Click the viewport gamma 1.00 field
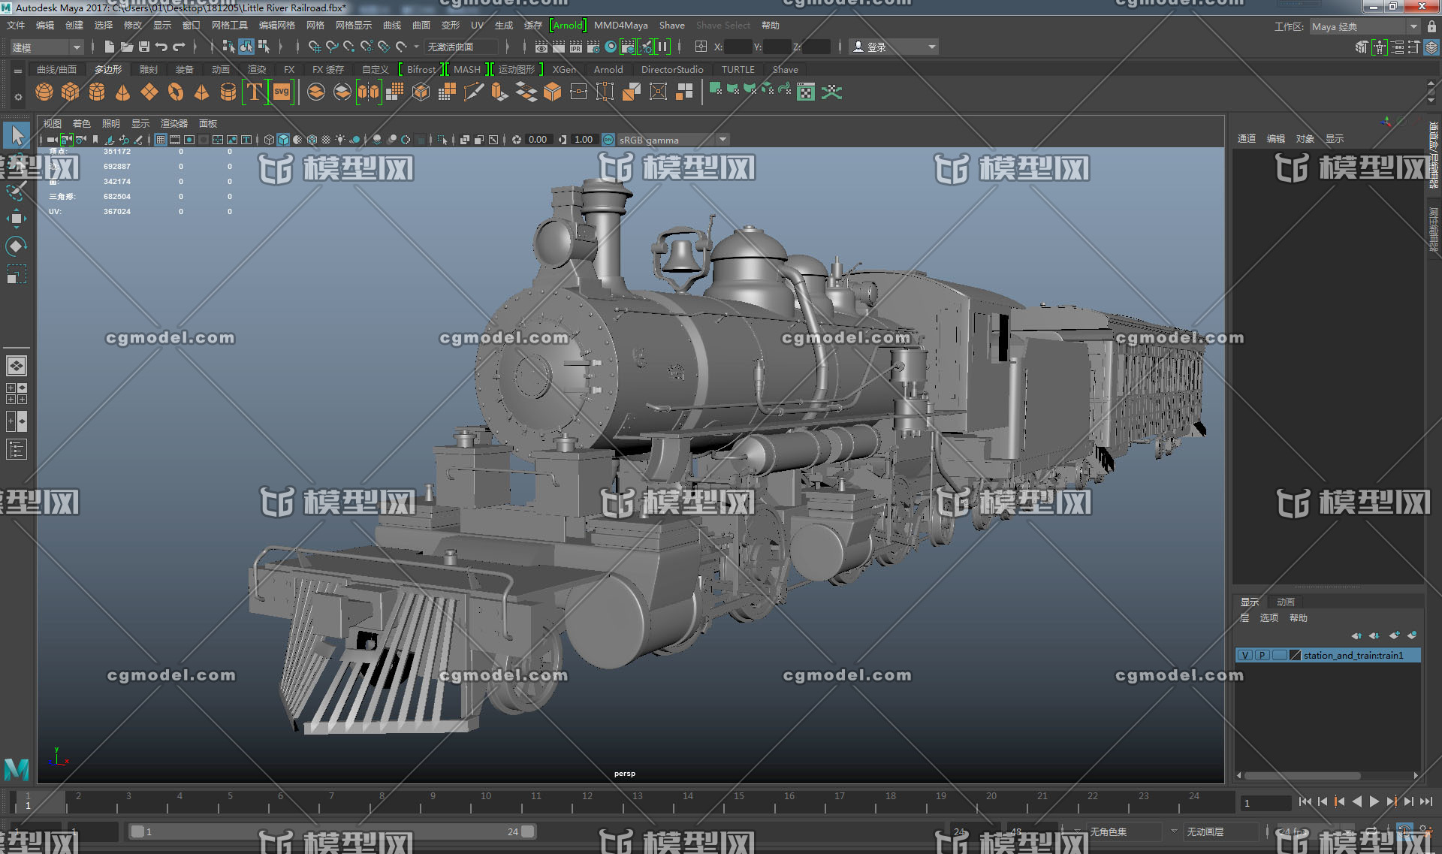The width and height of the screenshot is (1442, 854). 584,140
